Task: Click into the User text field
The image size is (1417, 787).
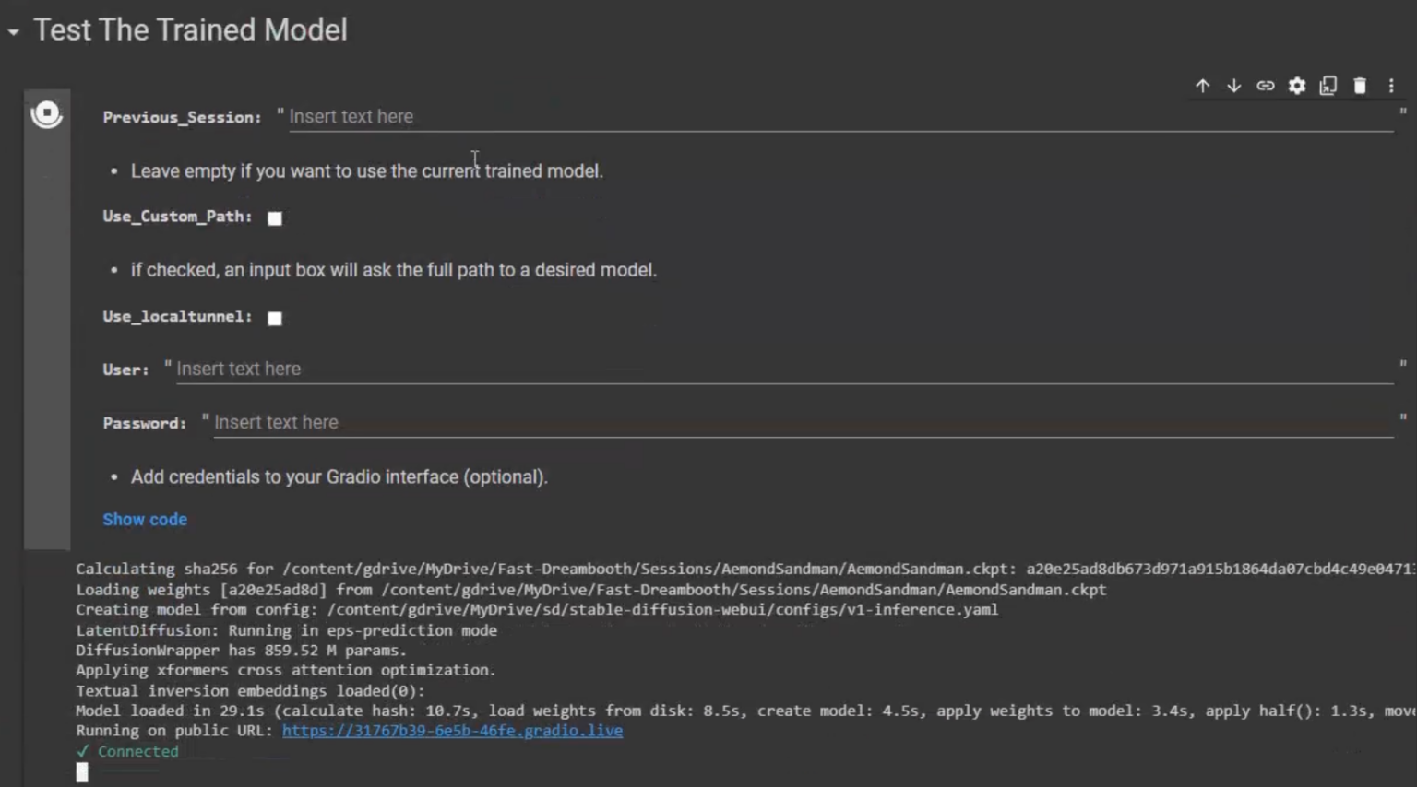Action: [x=784, y=370]
